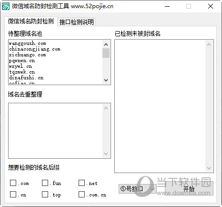Click the xichuango.com entry
The height and width of the screenshot is (207, 222).
click(27, 54)
